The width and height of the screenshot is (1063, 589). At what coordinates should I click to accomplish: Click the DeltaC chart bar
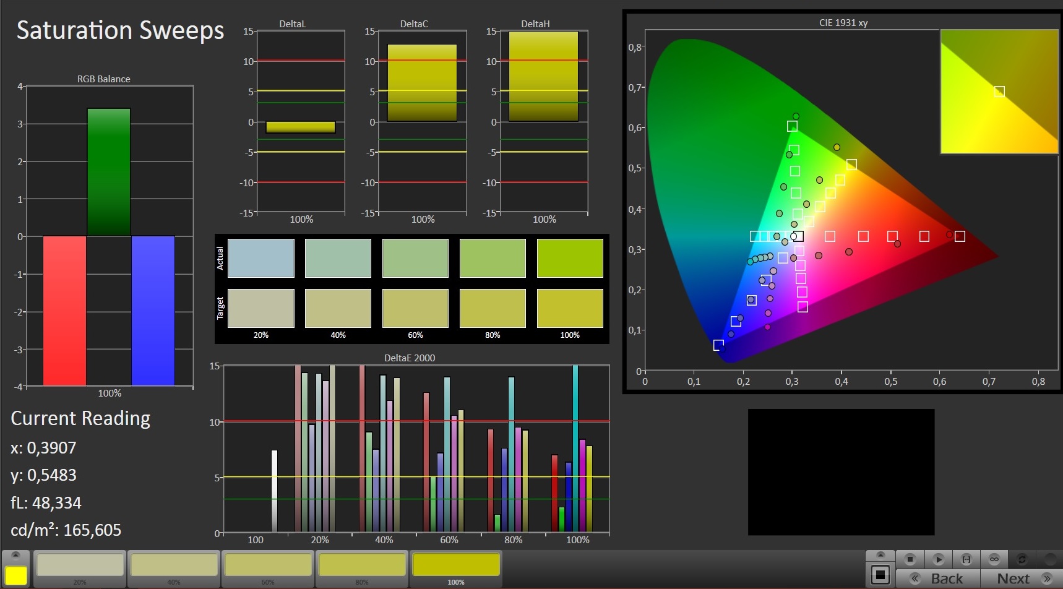422,82
